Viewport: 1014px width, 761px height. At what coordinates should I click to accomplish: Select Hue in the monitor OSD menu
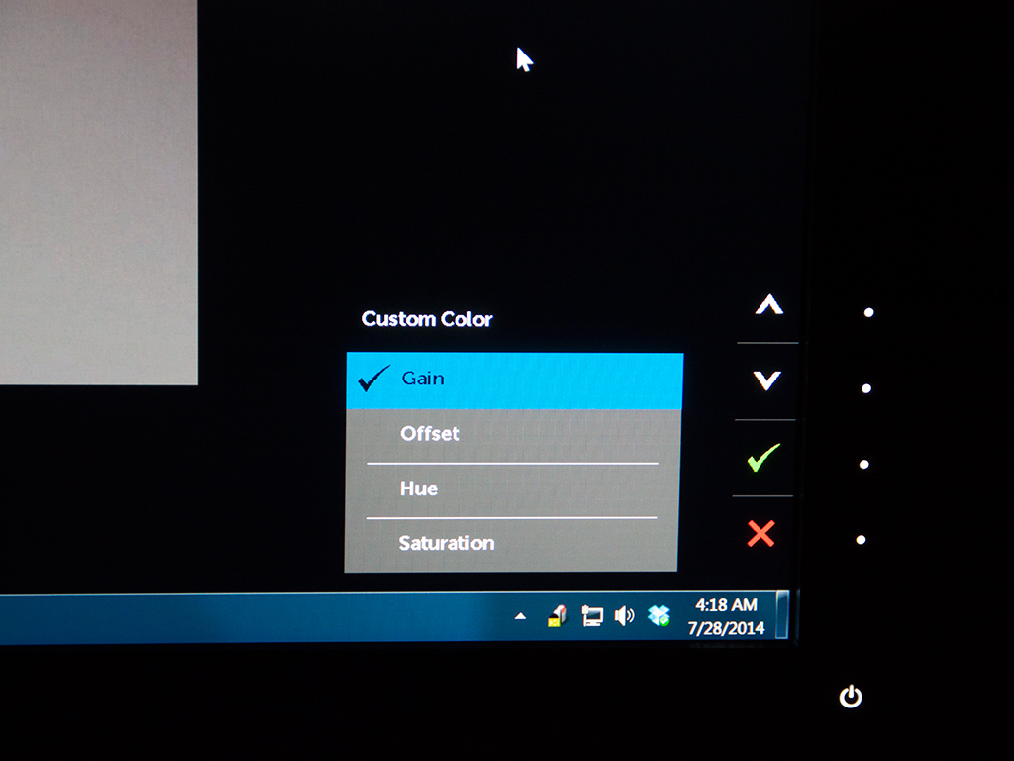[x=512, y=489]
